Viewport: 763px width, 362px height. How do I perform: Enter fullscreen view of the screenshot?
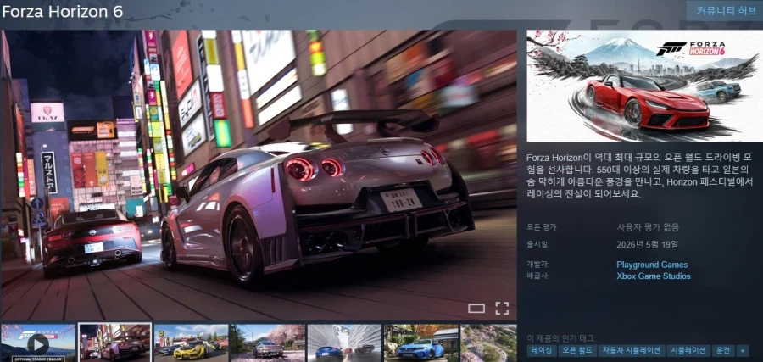(502, 308)
